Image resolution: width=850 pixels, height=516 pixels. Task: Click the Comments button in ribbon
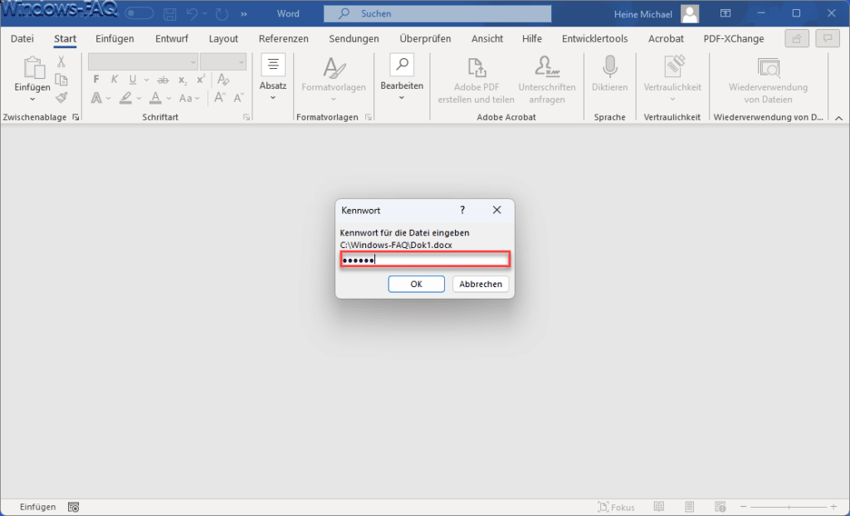(x=828, y=38)
